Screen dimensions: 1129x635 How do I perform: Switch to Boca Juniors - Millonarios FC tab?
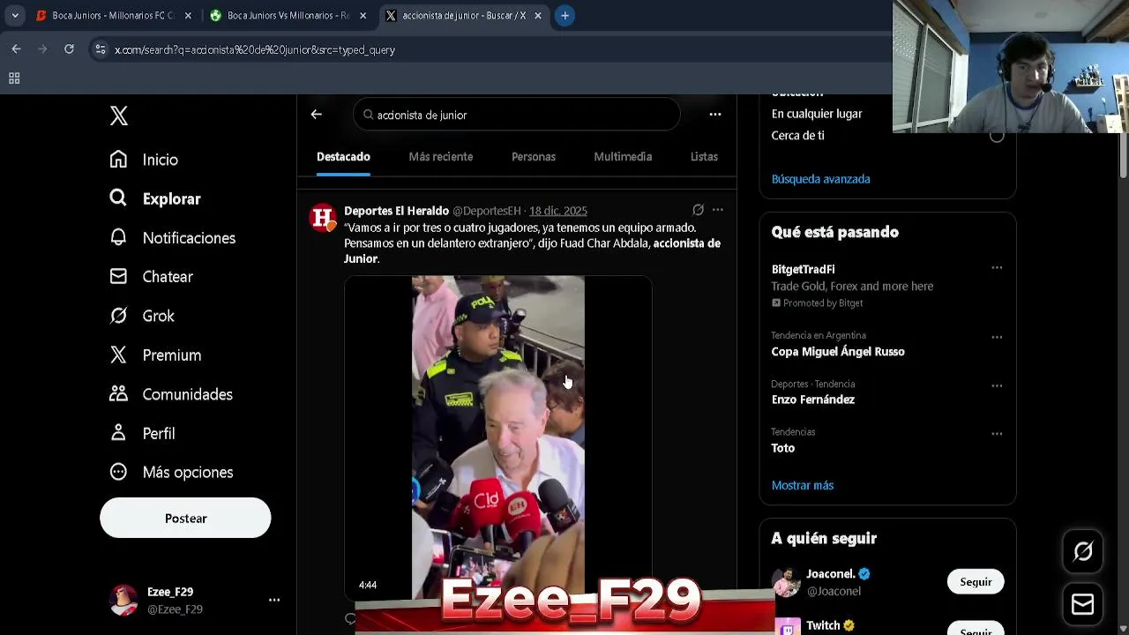[112, 15]
